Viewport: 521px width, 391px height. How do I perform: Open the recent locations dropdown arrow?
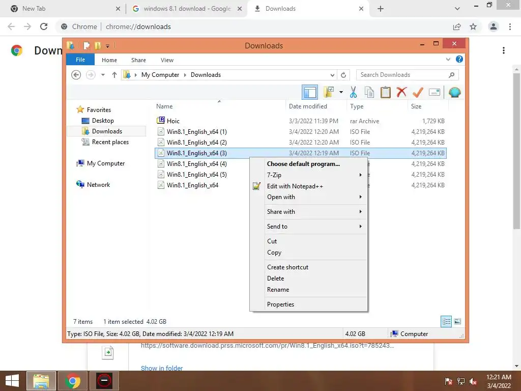pos(103,75)
